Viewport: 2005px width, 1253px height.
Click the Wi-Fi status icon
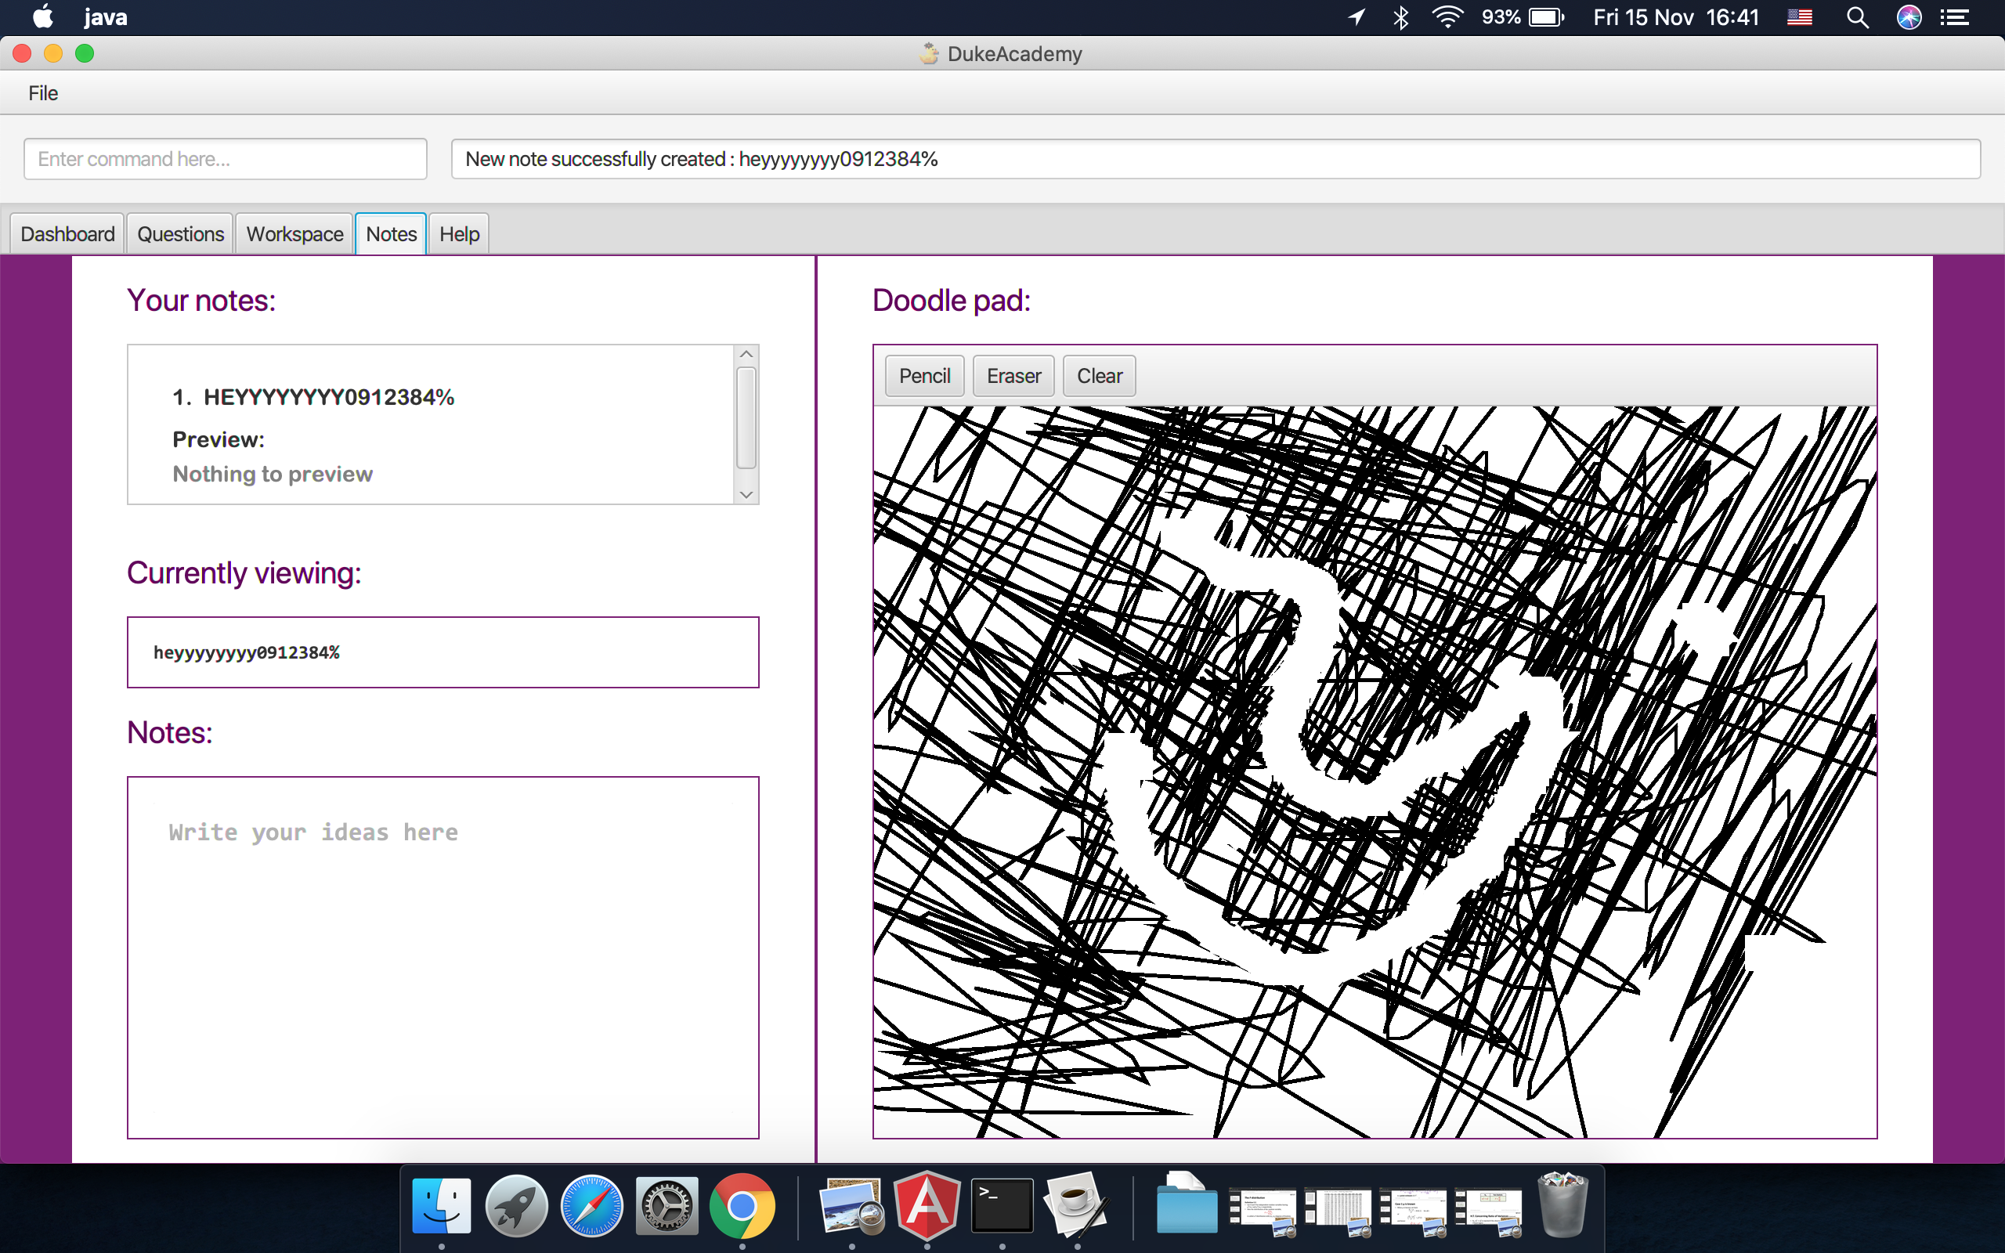pos(1447,17)
